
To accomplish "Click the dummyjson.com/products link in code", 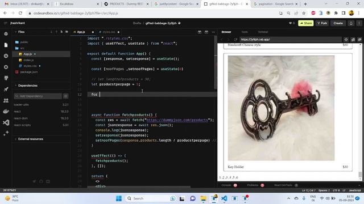I will click(177, 120).
